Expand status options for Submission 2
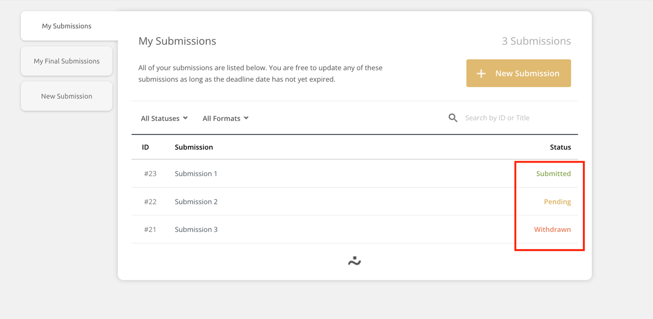Image resolution: width=653 pixels, height=319 pixels. coord(557,201)
